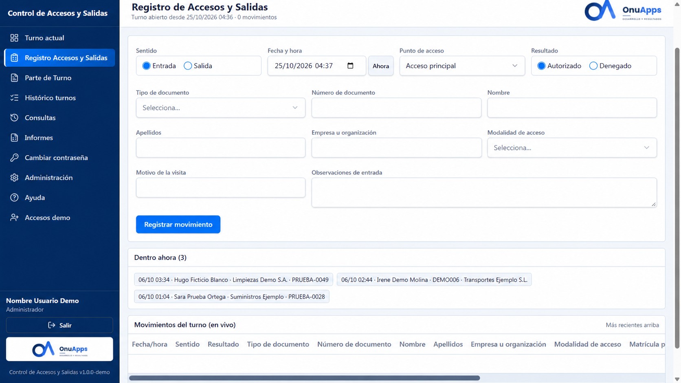Click the Informes report icon
Screen dimensions: 681x383
point(14,138)
